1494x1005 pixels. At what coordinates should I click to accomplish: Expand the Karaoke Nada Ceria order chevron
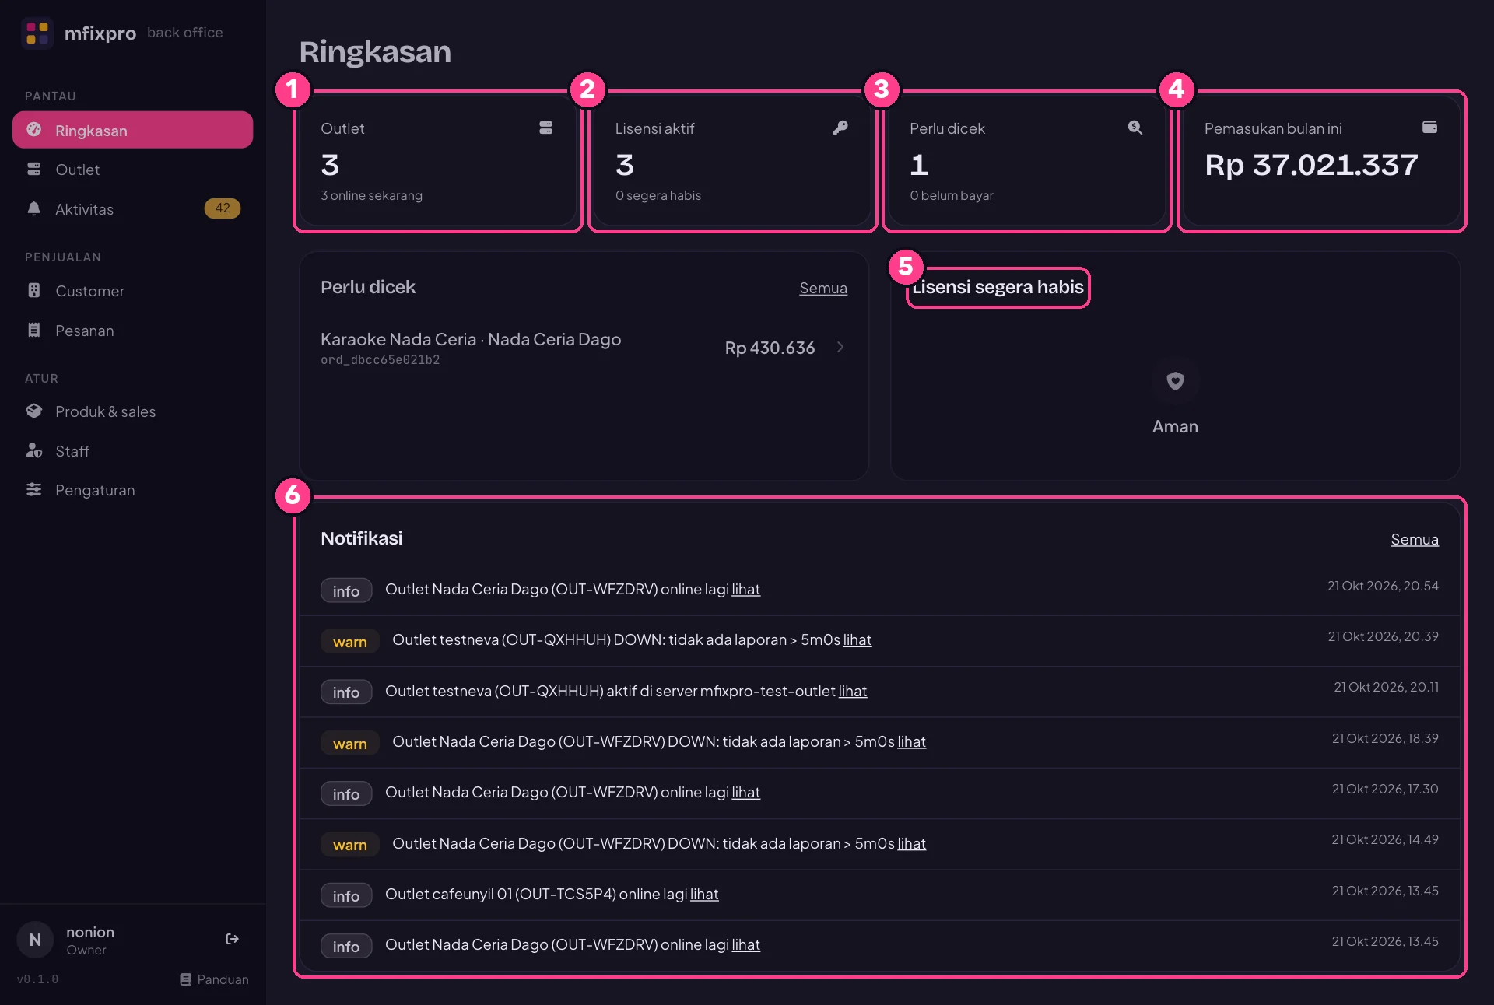pos(840,347)
